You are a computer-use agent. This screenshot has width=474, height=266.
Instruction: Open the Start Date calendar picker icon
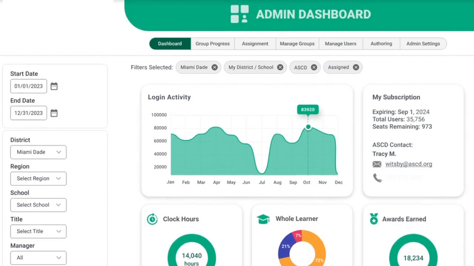[x=54, y=86]
